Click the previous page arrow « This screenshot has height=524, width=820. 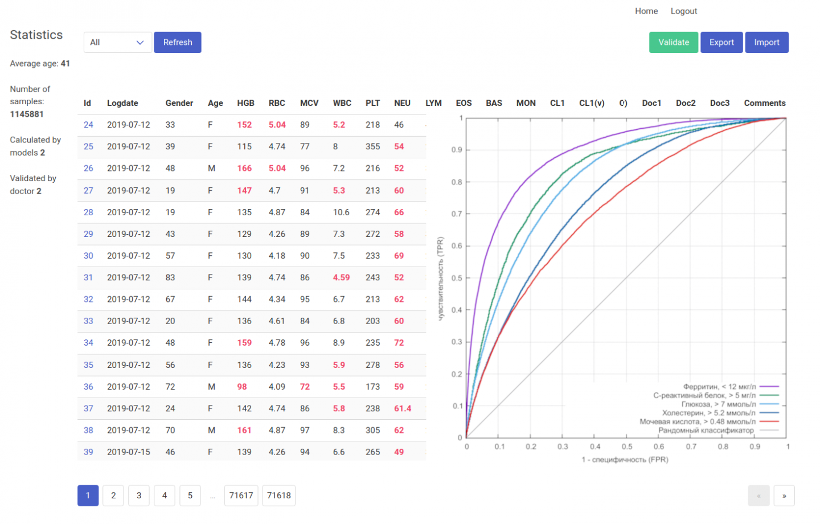(x=758, y=496)
